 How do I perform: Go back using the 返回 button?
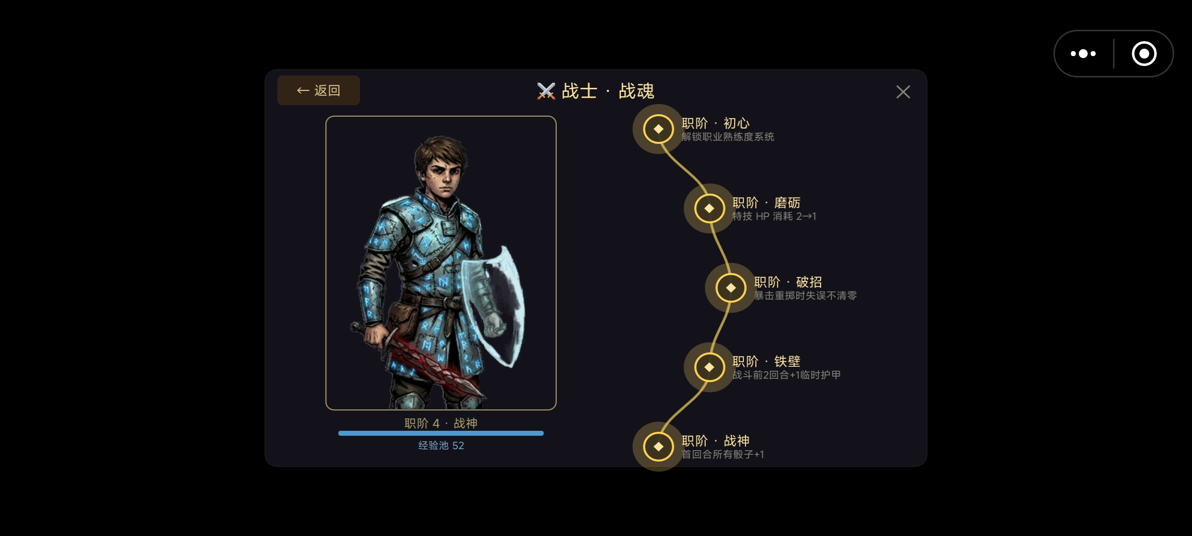tap(318, 90)
